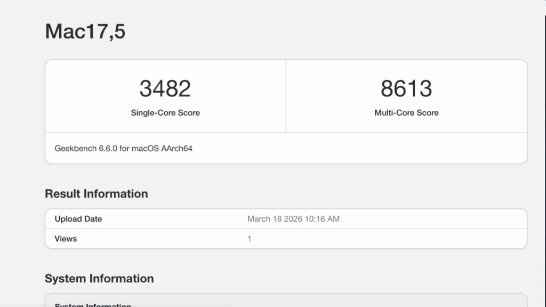Image resolution: width=546 pixels, height=307 pixels.
Task: Click the single-core score value 3482
Action: coord(165,87)
